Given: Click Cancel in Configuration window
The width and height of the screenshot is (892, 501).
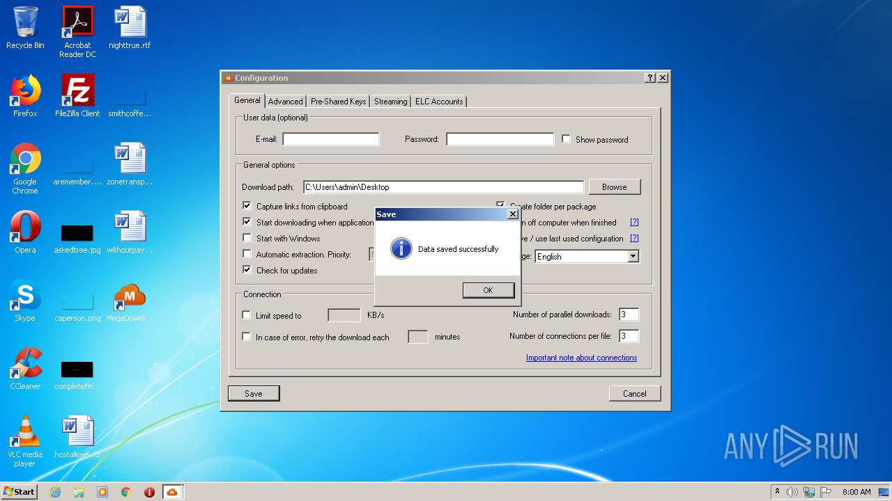Looking at the screenshot, I should click(634, 394).
